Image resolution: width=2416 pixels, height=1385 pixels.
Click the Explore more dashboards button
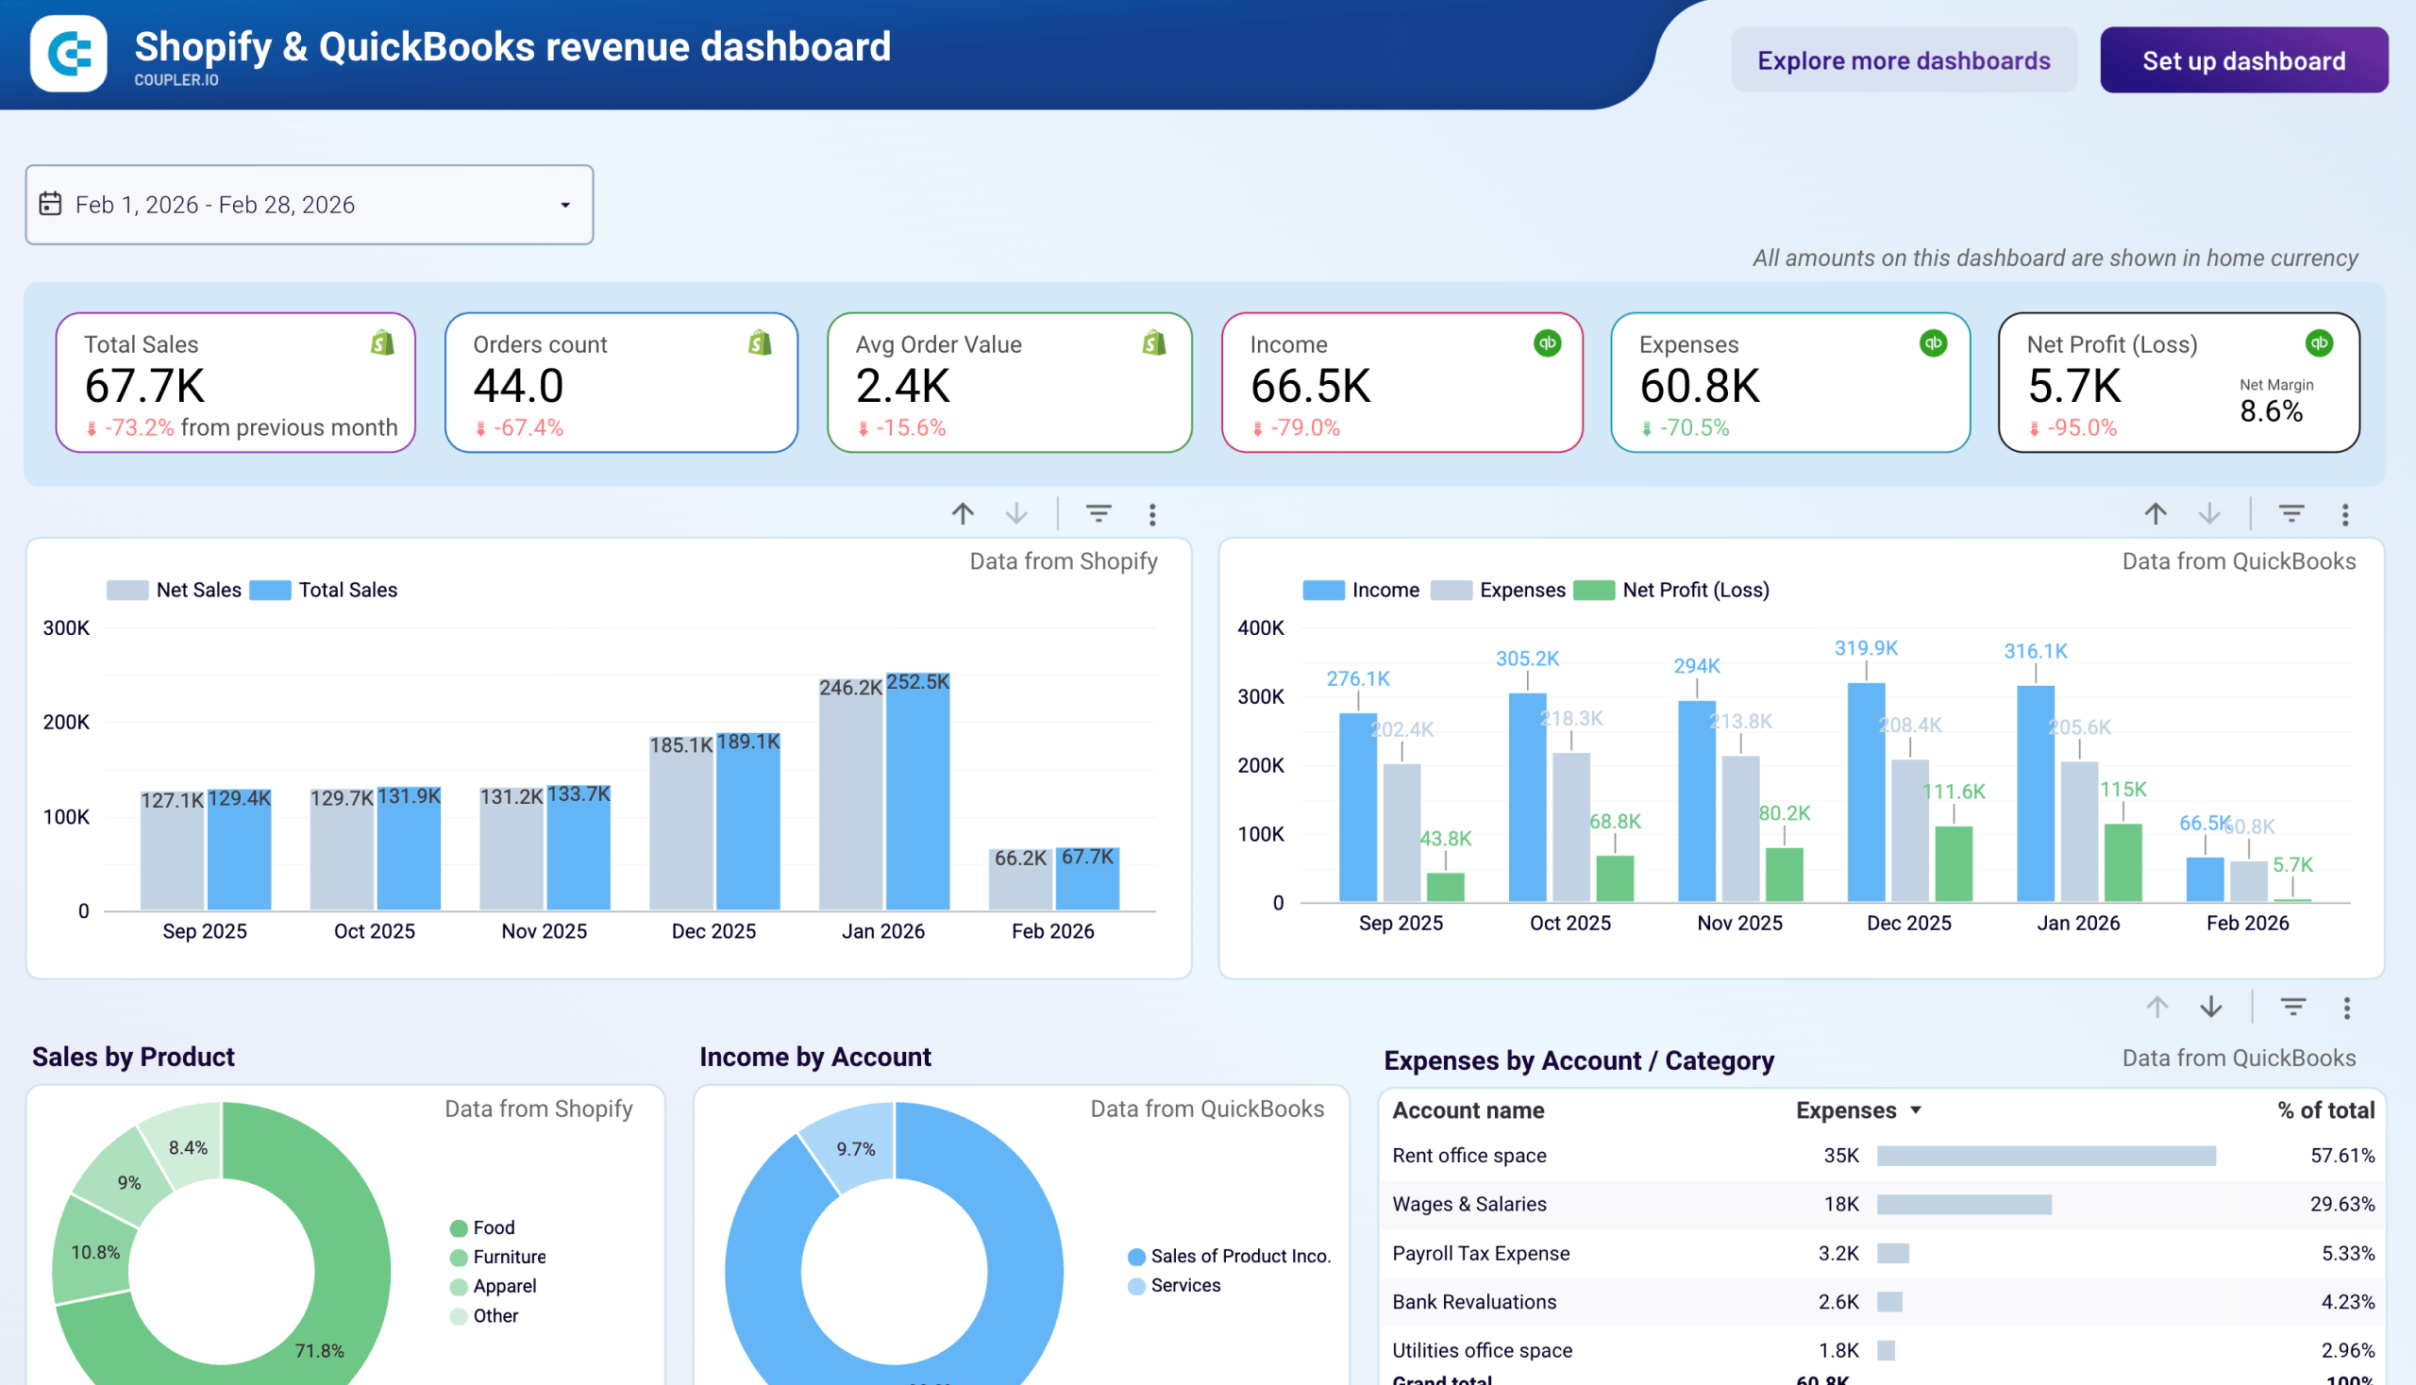pos(1904,60)
